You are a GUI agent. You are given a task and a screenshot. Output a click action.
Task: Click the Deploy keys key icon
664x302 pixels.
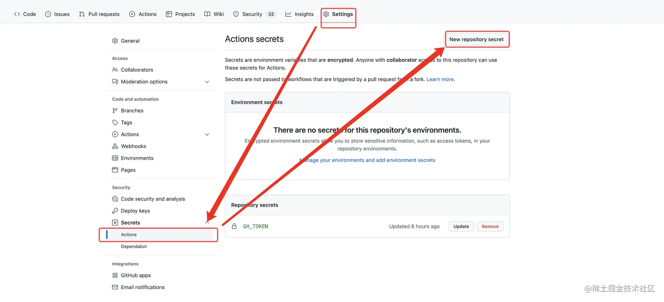pyautogui.click(x=115, y=211)
